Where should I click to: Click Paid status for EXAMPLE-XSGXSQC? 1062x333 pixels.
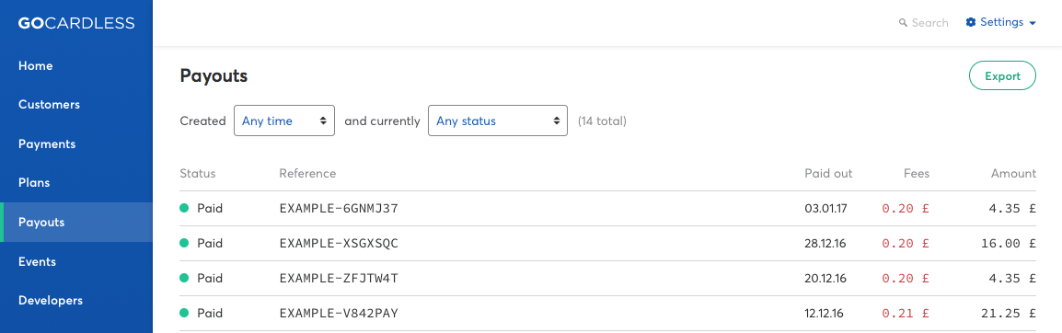210,243
